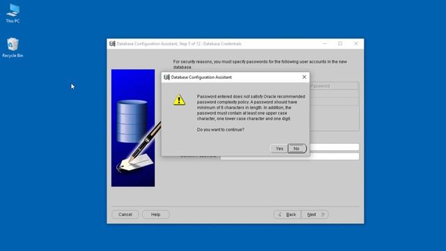Open the Recycle Bin desktop icon

[13, 48]
